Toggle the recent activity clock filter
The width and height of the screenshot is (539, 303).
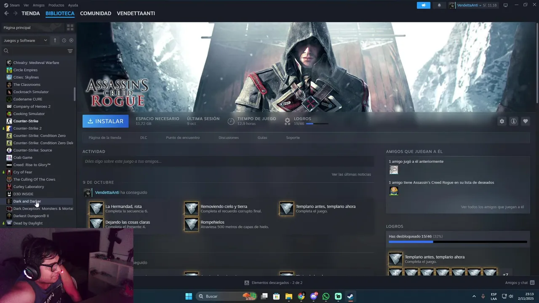pyautogui.click(x=64, y=40)
